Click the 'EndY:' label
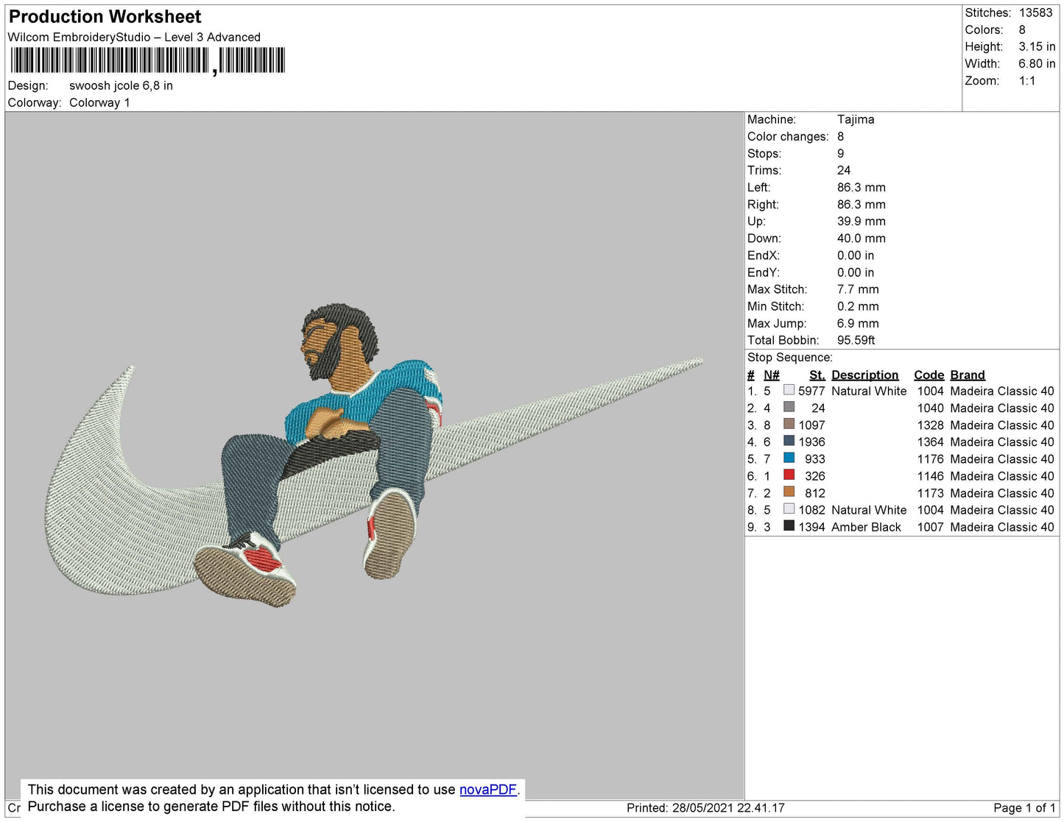The width and height of the screenshot is (1064, 822). click(763, 272)
